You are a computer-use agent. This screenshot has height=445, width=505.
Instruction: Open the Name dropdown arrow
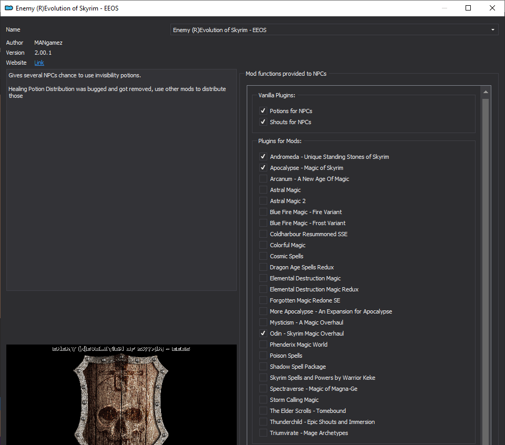coord(492,29)
